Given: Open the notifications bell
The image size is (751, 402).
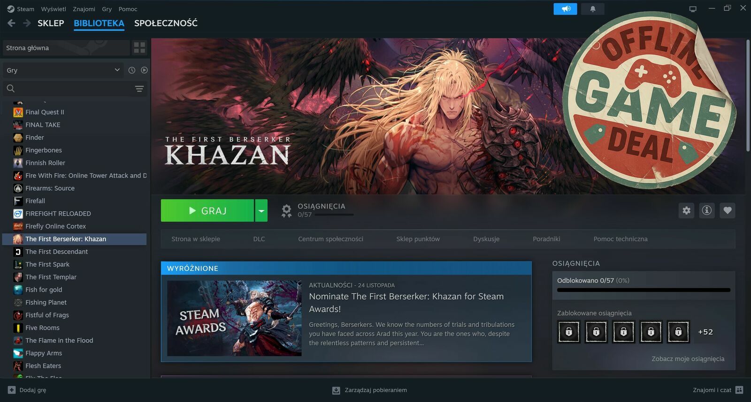Looking at the screenshot, I should tap(592, 9).
